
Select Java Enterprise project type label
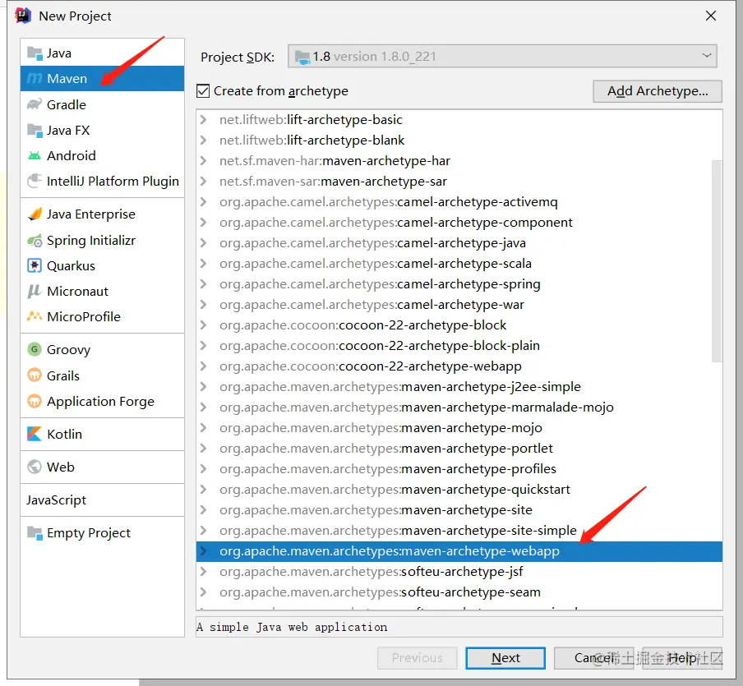91,214
